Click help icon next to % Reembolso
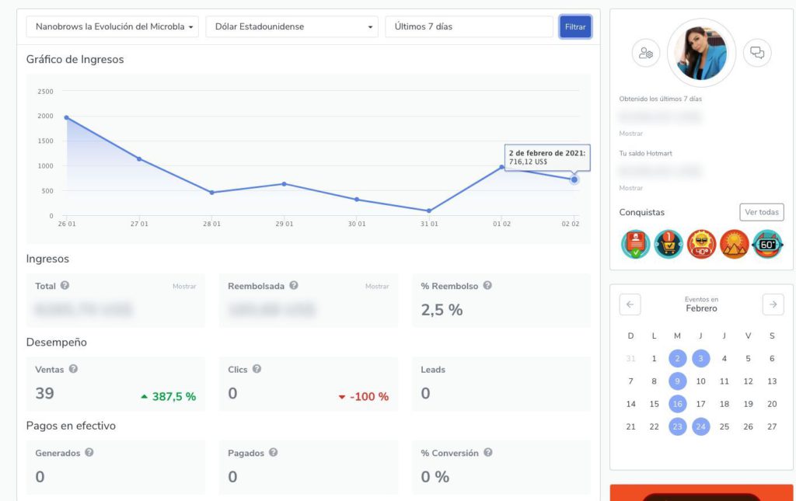796x501 pixels. pyautogui.click(x=487, y=286)
